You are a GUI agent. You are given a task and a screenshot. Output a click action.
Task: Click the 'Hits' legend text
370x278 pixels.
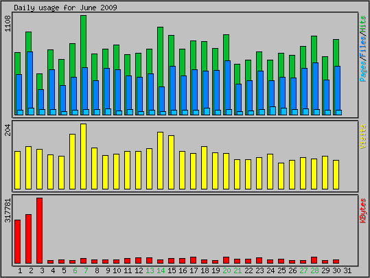coord(363,24)
